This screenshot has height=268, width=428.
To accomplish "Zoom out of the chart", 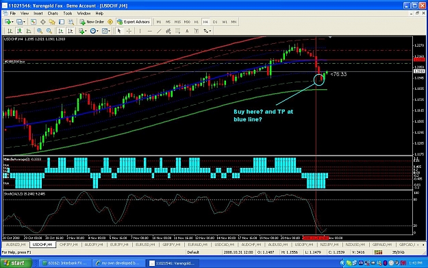I will [49, 31].
